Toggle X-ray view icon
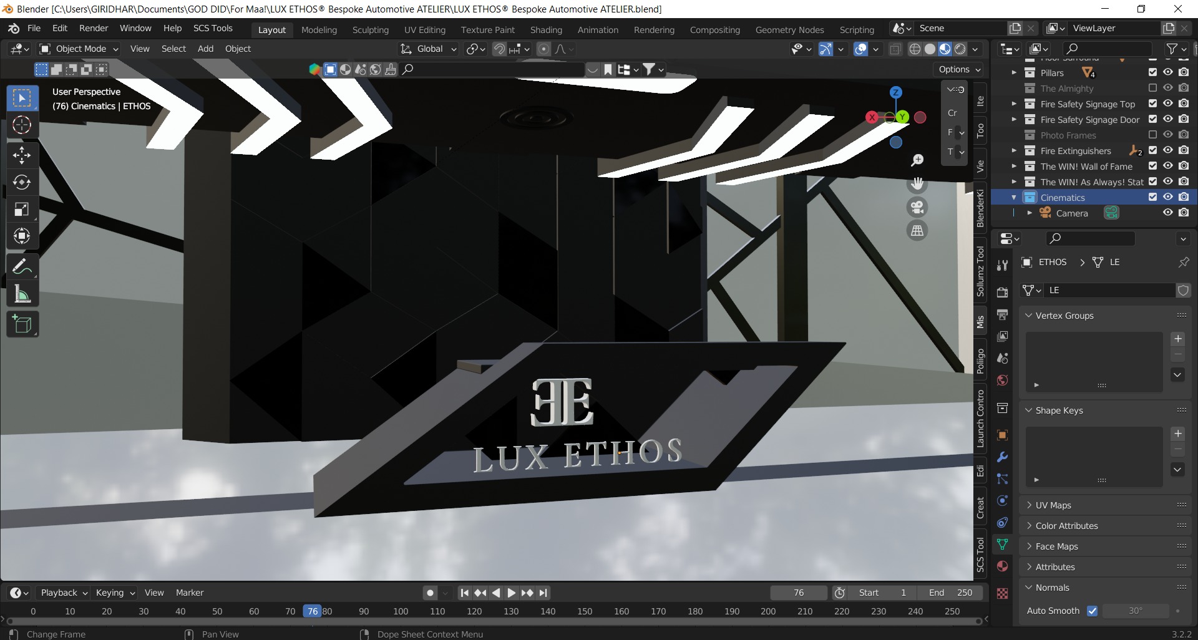 pyautogui.click(x=895, y=49)
